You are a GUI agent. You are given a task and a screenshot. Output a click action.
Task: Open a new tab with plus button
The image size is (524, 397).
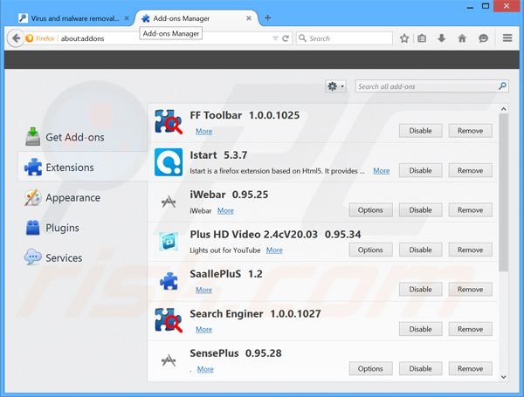(268, 18)
